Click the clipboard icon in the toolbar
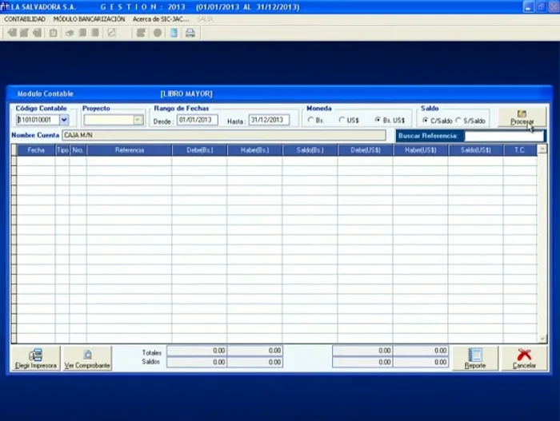The height and width of the screenshot is (421, 560). pos(53,33)
